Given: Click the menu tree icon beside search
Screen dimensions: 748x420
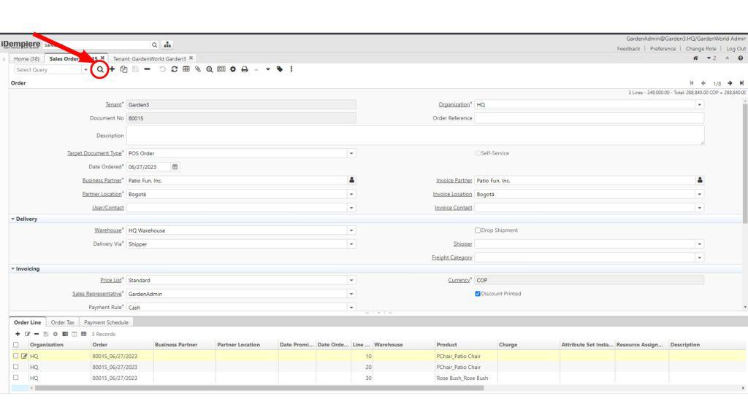Looking at the screenshot, I should point(167,43).
